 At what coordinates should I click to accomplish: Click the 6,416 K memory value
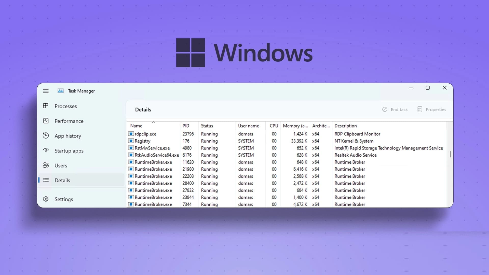coord(300,169)
